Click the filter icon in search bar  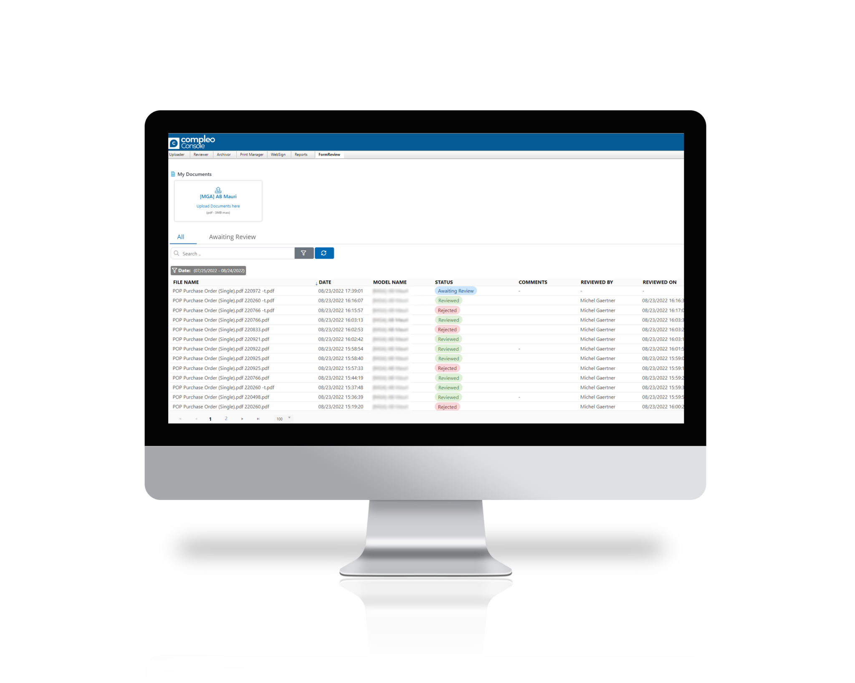[x=304, y=252]
